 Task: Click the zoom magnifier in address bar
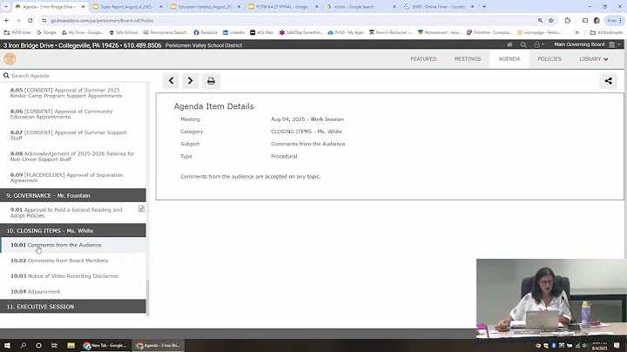click(540, 20)
